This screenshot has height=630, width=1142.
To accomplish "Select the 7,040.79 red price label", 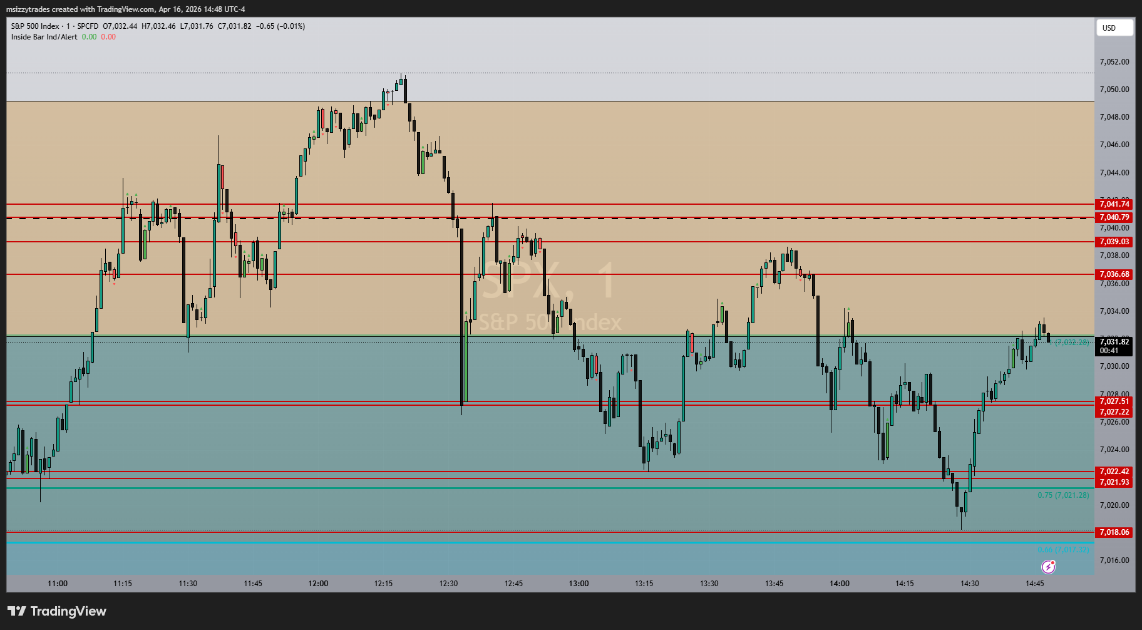I will (1114, 217).
